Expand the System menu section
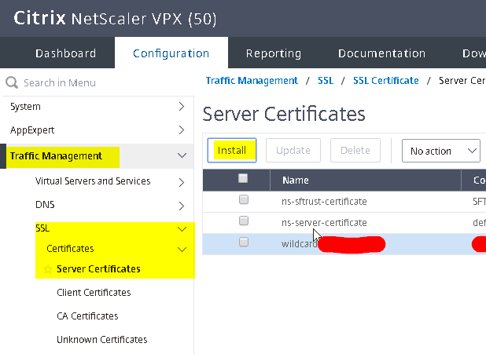The width and height of the screenshot is (486, 354). [182, 106]
